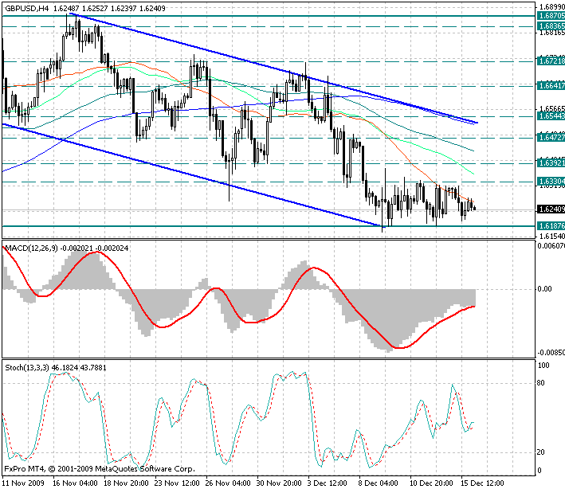Viewport: 565px width, 489px height.
Task: Click the Stochastic 20 level label
Action: [540, 452]
